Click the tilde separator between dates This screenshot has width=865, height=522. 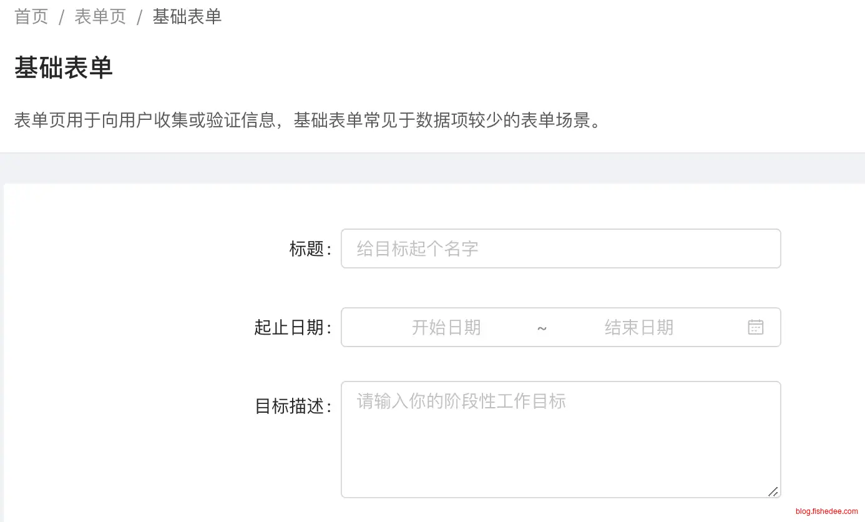coord(542,328)
